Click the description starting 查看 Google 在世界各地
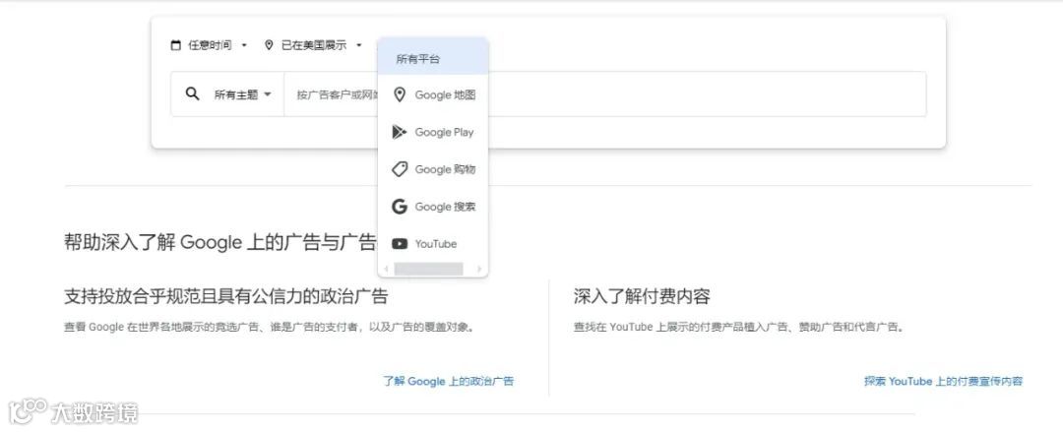The height and width of the screenshot is (432, 1063). tap(269, 327)
